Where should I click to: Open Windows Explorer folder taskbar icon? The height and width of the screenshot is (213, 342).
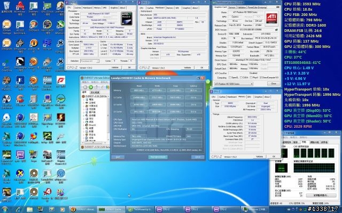point(30,209)
